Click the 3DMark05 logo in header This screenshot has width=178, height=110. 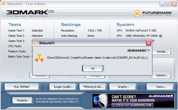[x=30, y=13]
